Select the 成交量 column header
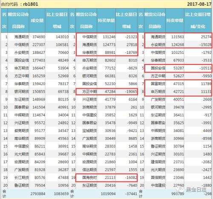Screen dimensions: 213x199 coord(37,20)
